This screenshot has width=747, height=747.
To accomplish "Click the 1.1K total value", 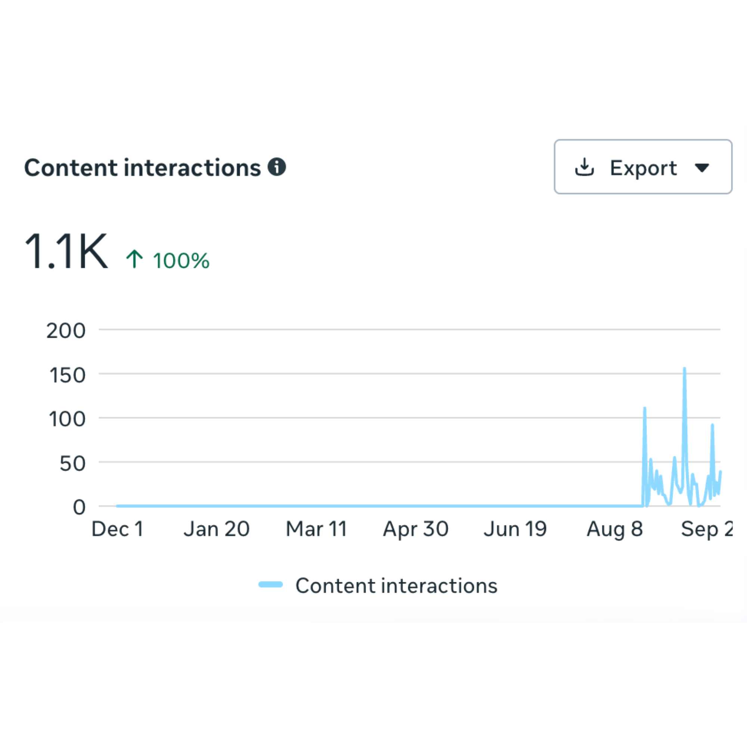I will (66, 251).
